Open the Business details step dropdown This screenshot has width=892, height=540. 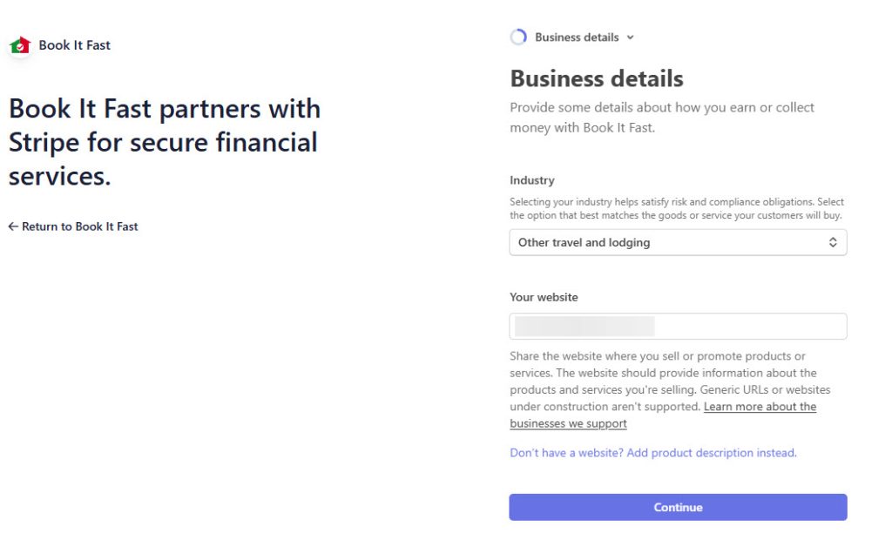coord(577,37)
